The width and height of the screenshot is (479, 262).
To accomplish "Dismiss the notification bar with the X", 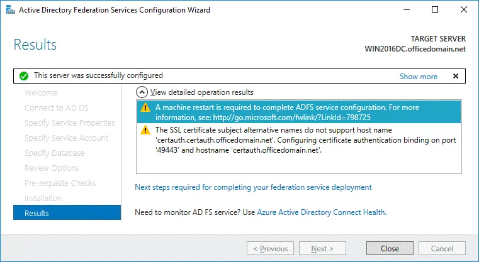I will point(456,76).
